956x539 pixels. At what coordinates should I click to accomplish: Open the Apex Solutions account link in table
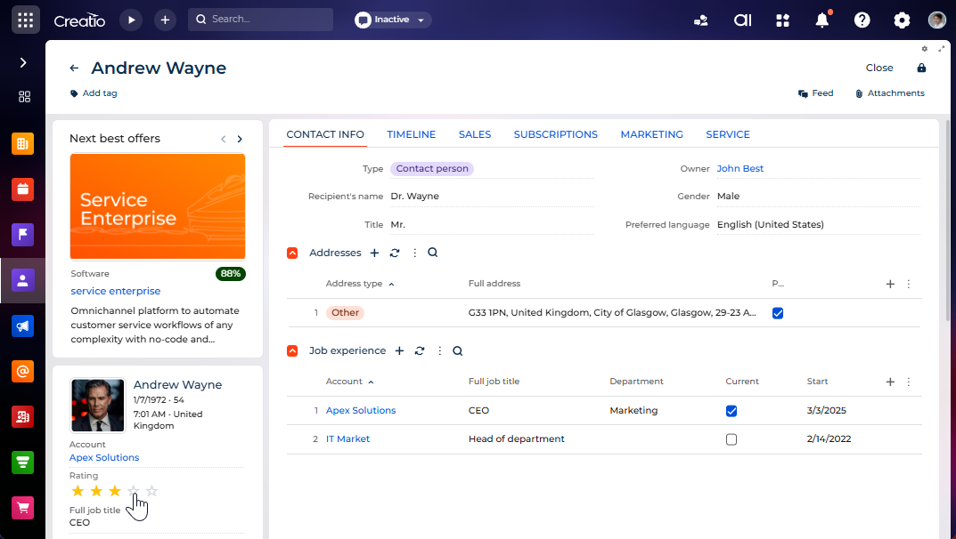(361, 411)
